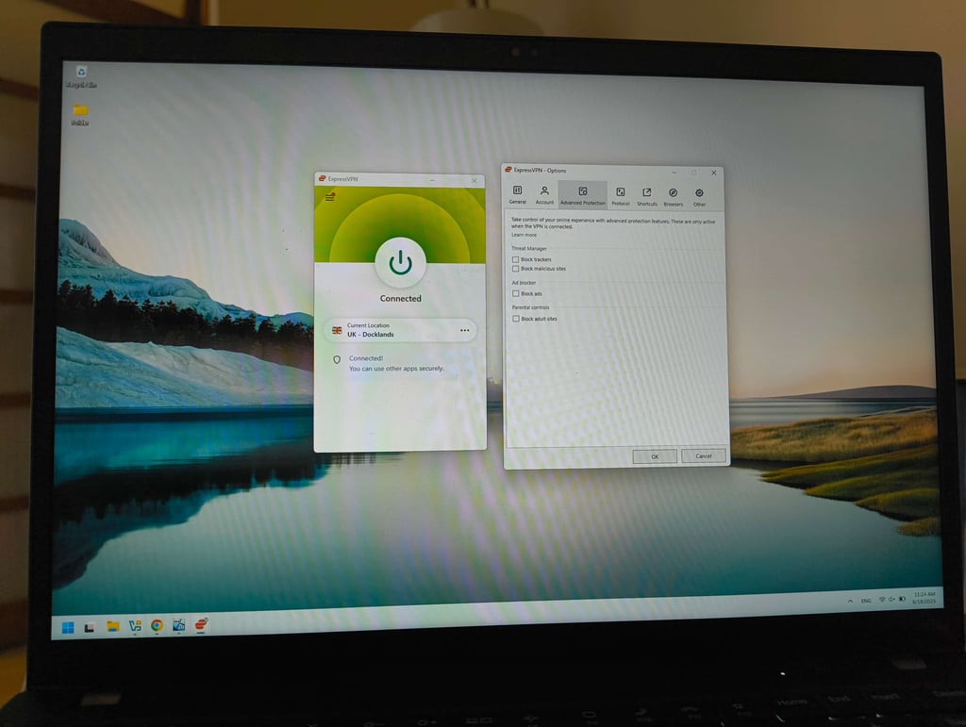966x727 pixels.
Task: Switch to the Protocol tab
Action: 621,196
